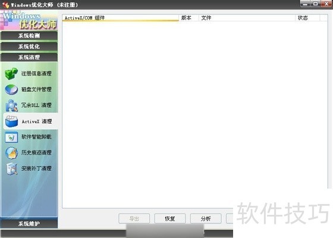Sort by 文件 column header

pos(247,18)
